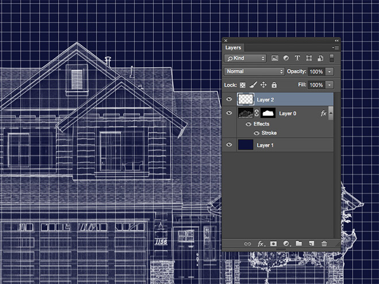Image resolution: width=379 pixels, height=284 pixels.
Task: Open the Layers panel flyout menu
Action: (334, 48)
